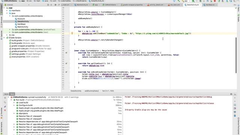
Task: Collapse the app module tree node
Action: coord(4,8)
